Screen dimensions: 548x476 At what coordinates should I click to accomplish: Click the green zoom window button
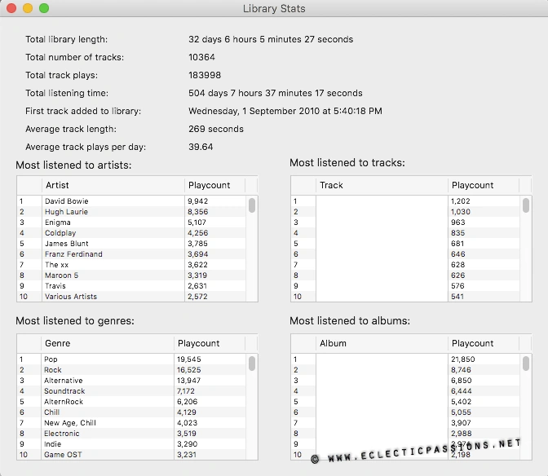coord(44,8)
